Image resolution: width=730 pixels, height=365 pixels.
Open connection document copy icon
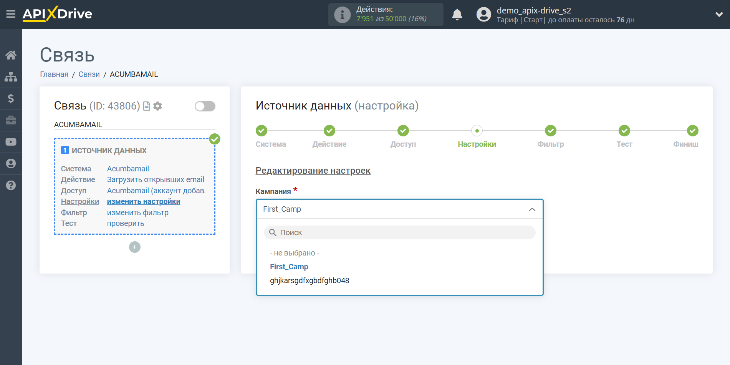coord(146,106)
